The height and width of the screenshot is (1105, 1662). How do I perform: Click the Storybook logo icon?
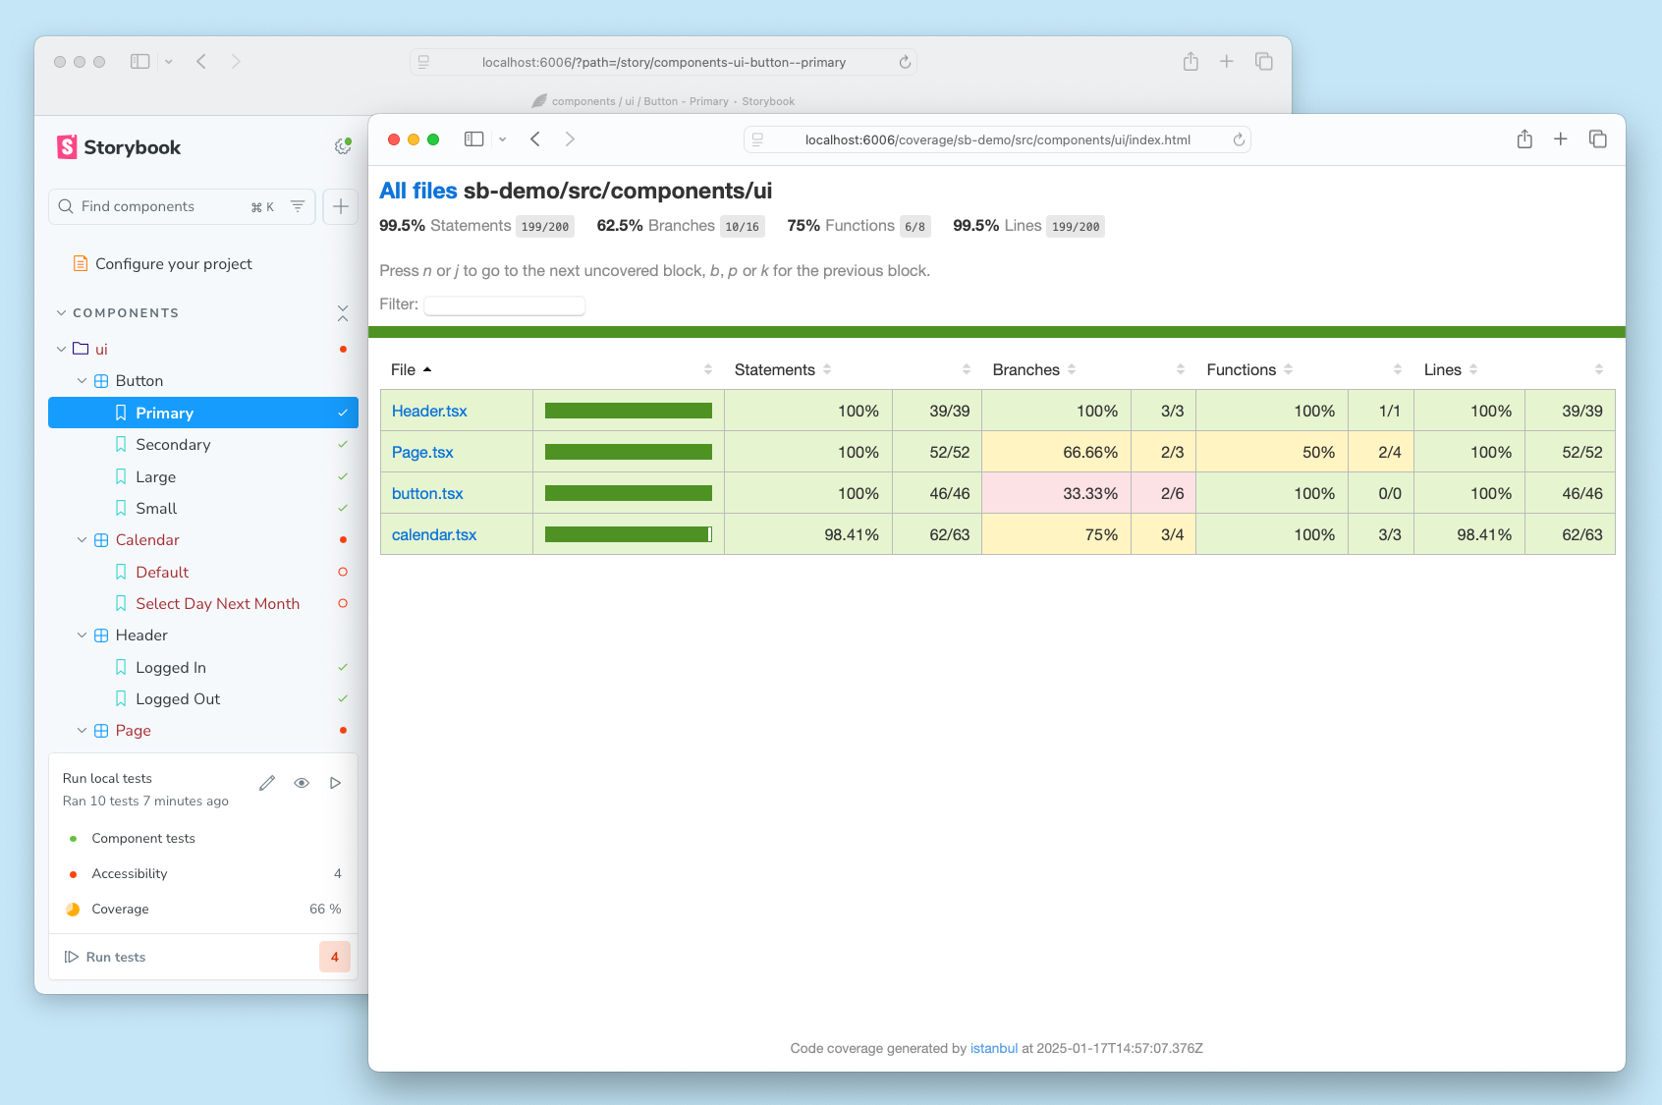click(65, 146)
